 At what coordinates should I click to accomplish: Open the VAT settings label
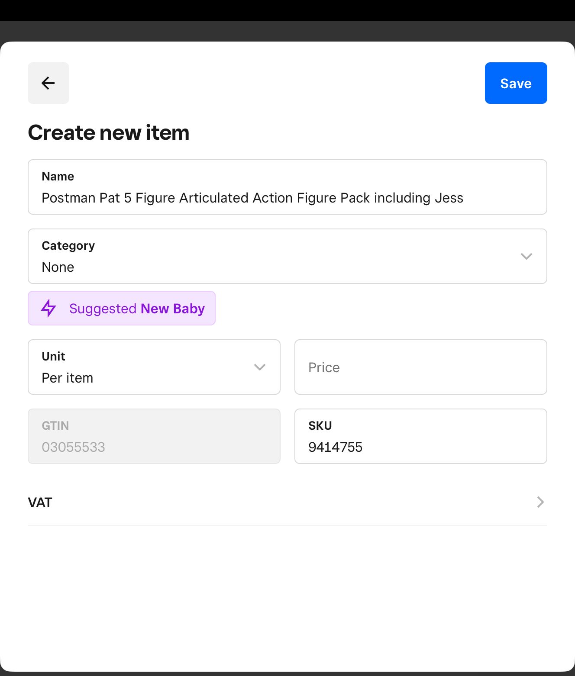(40, 502)
